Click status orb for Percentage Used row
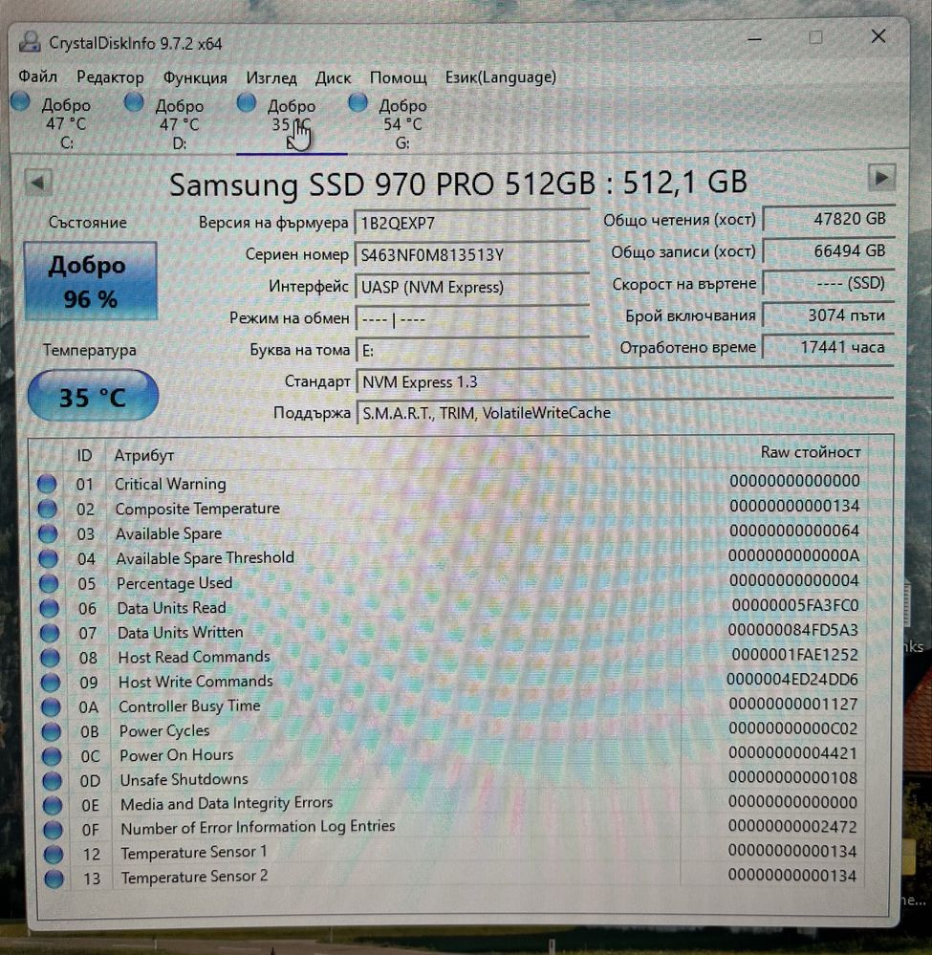Viewport: 932px width, 955px height. tap(49, 583)
